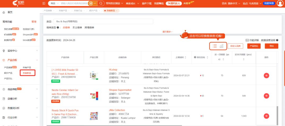Click 我要赚钱 in top bar
Image resolution: width=285 pixels, height=126 pixels.
(x=159, y=3)
